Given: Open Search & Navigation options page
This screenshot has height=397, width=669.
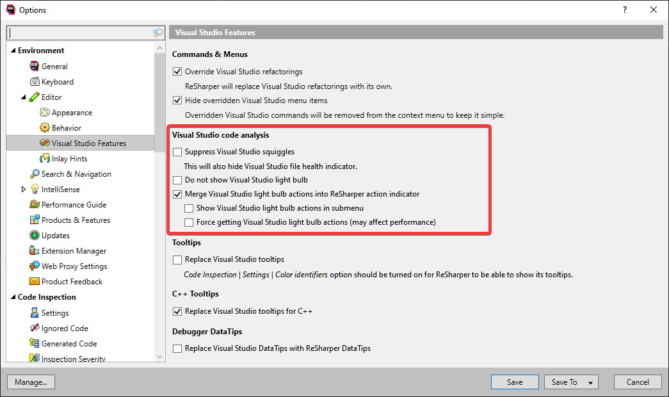Looking at the screenshot, I should point(76,174).
